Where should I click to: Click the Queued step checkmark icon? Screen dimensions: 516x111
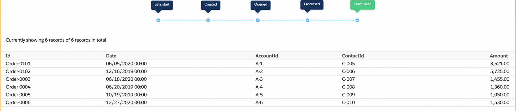tap(258, 20)
